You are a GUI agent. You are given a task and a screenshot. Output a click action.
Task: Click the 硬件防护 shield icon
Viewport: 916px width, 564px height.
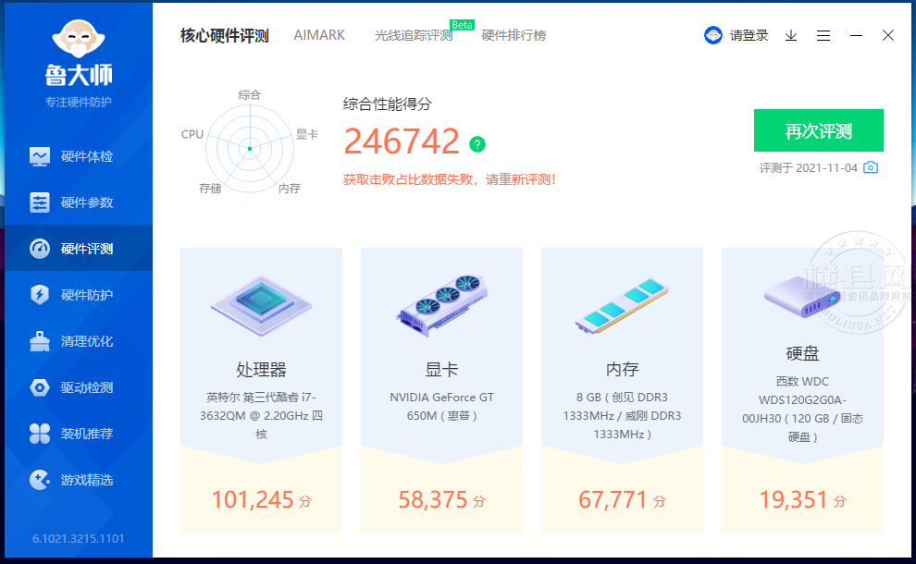[40, 295]
